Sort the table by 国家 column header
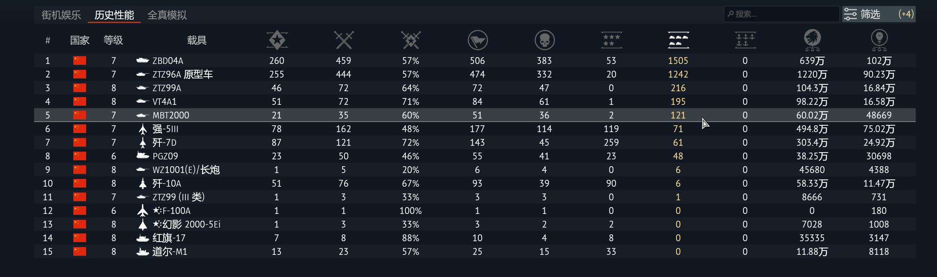Image resolution: width=937 pixels, height=277 pixels. 80,40
